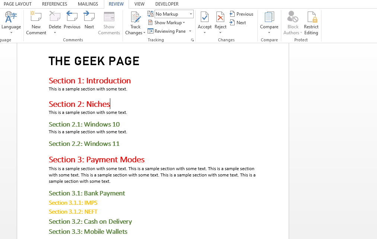Image resolution: width=377 pixels, height=239 pixels.
Task: Place cursor in Section 3: Payment Modes heading
Action: (x=96, y=160)
